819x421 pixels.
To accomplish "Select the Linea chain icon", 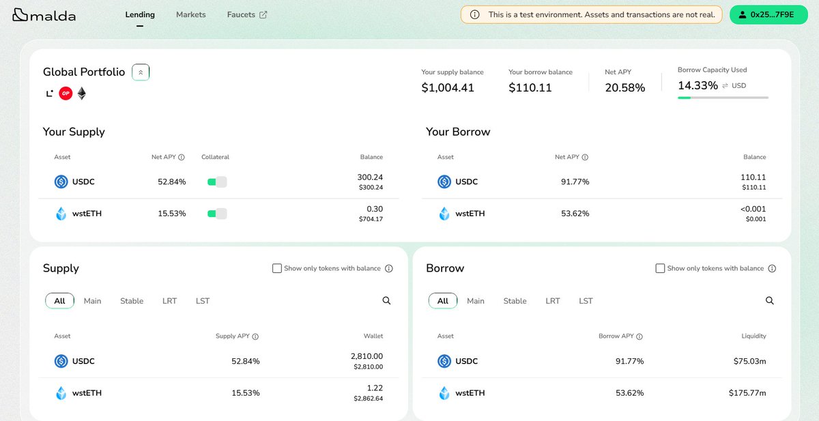I will pyautogui.click(x=50, y=93).
